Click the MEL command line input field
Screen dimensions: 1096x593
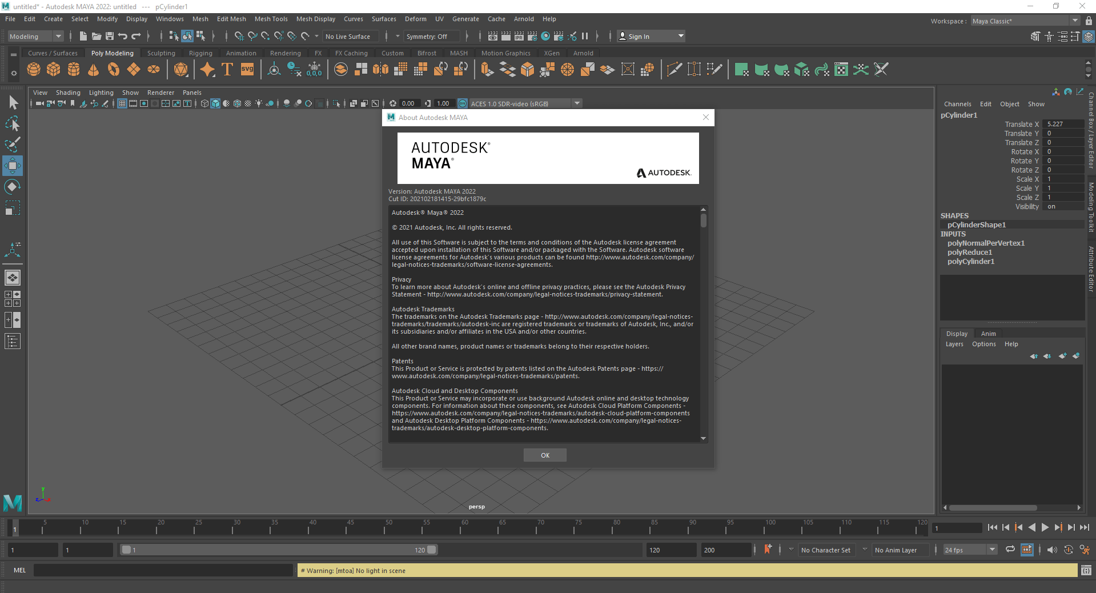tap(163, 570)
